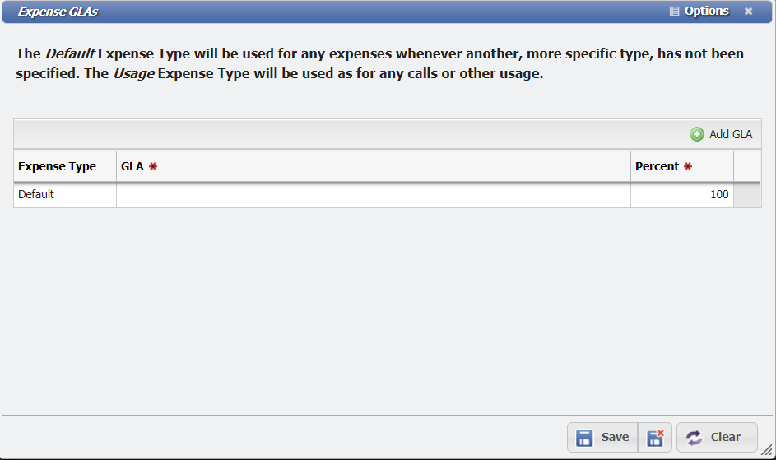The height and width of the screenshot is (460, 776).
Task: Select the Default expense type cell
Action: (64, 195)
